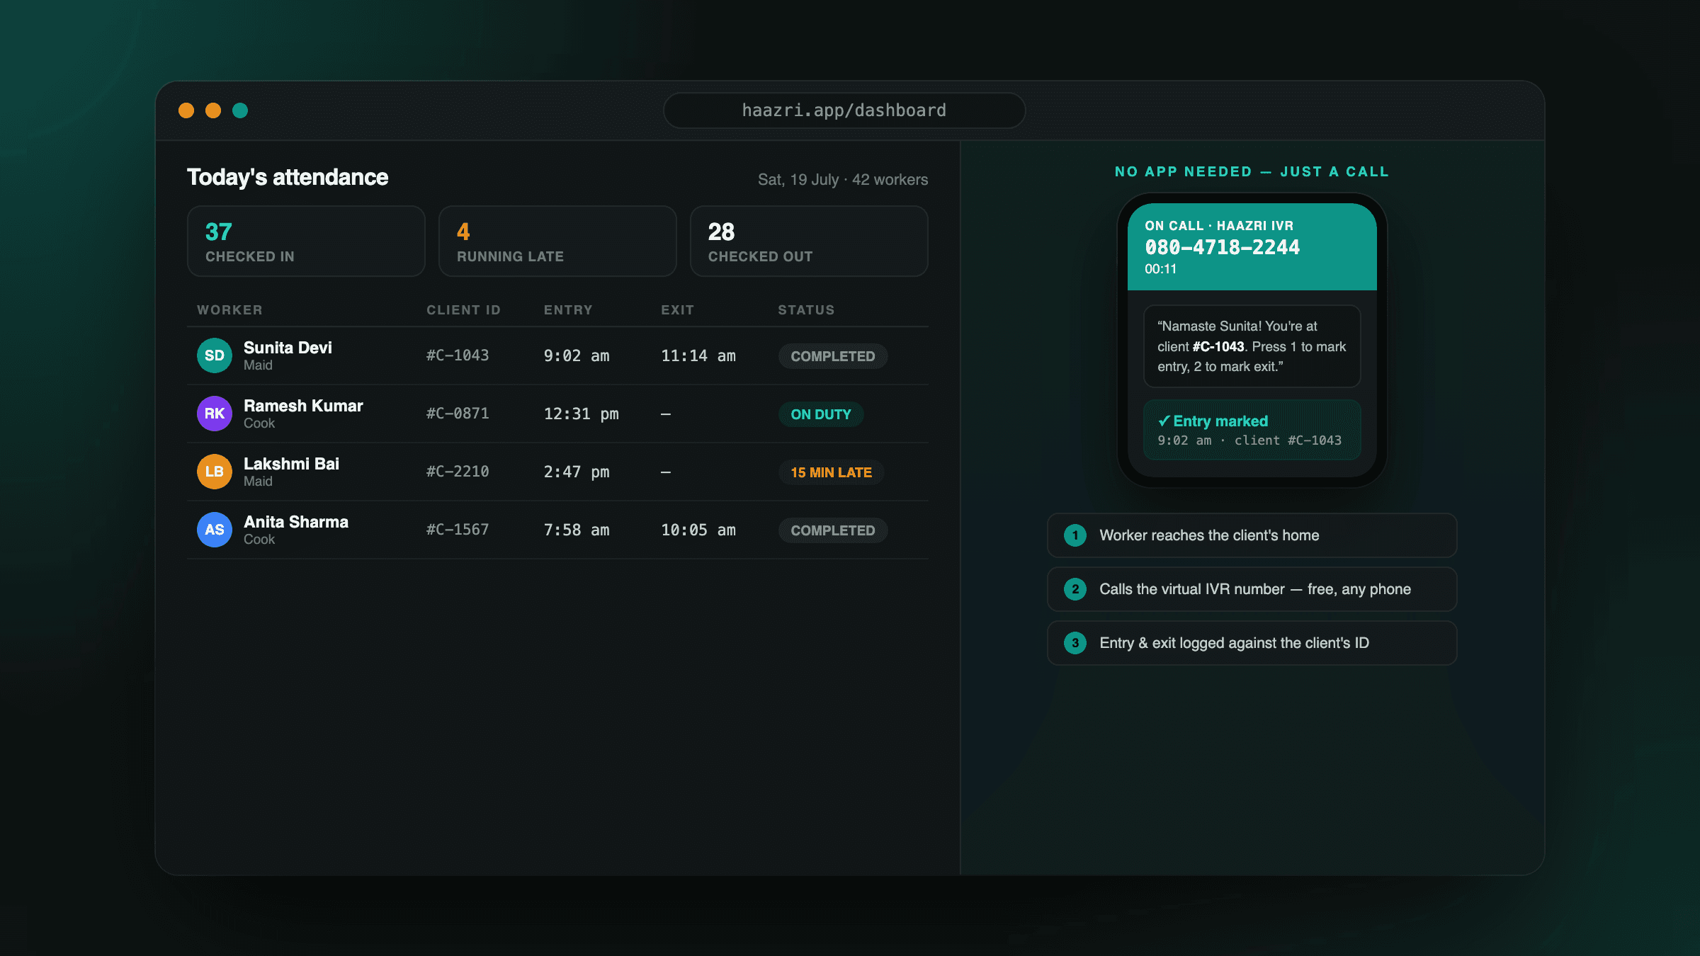This screenshot has width=1700, height=956.
Task: Open the 28 Checked Out card
Action: click(x=809, y=241)
